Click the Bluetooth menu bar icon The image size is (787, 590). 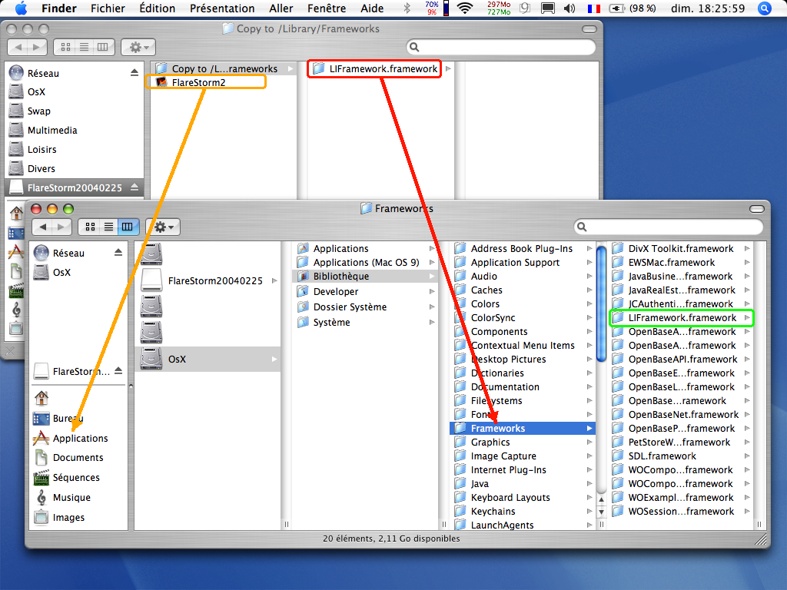(x=407, y=8)
